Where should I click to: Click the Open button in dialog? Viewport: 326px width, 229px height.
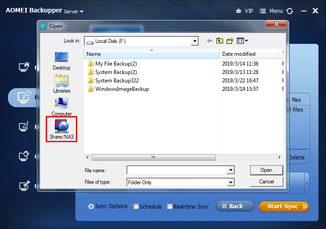[x=266, y=170]
